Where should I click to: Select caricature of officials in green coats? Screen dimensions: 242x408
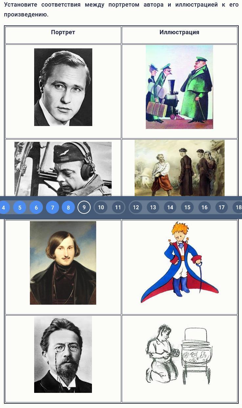(x=179, y=87)
